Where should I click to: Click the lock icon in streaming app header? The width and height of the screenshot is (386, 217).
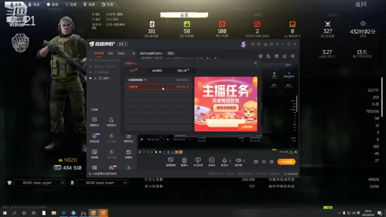(x=268, y=56)
